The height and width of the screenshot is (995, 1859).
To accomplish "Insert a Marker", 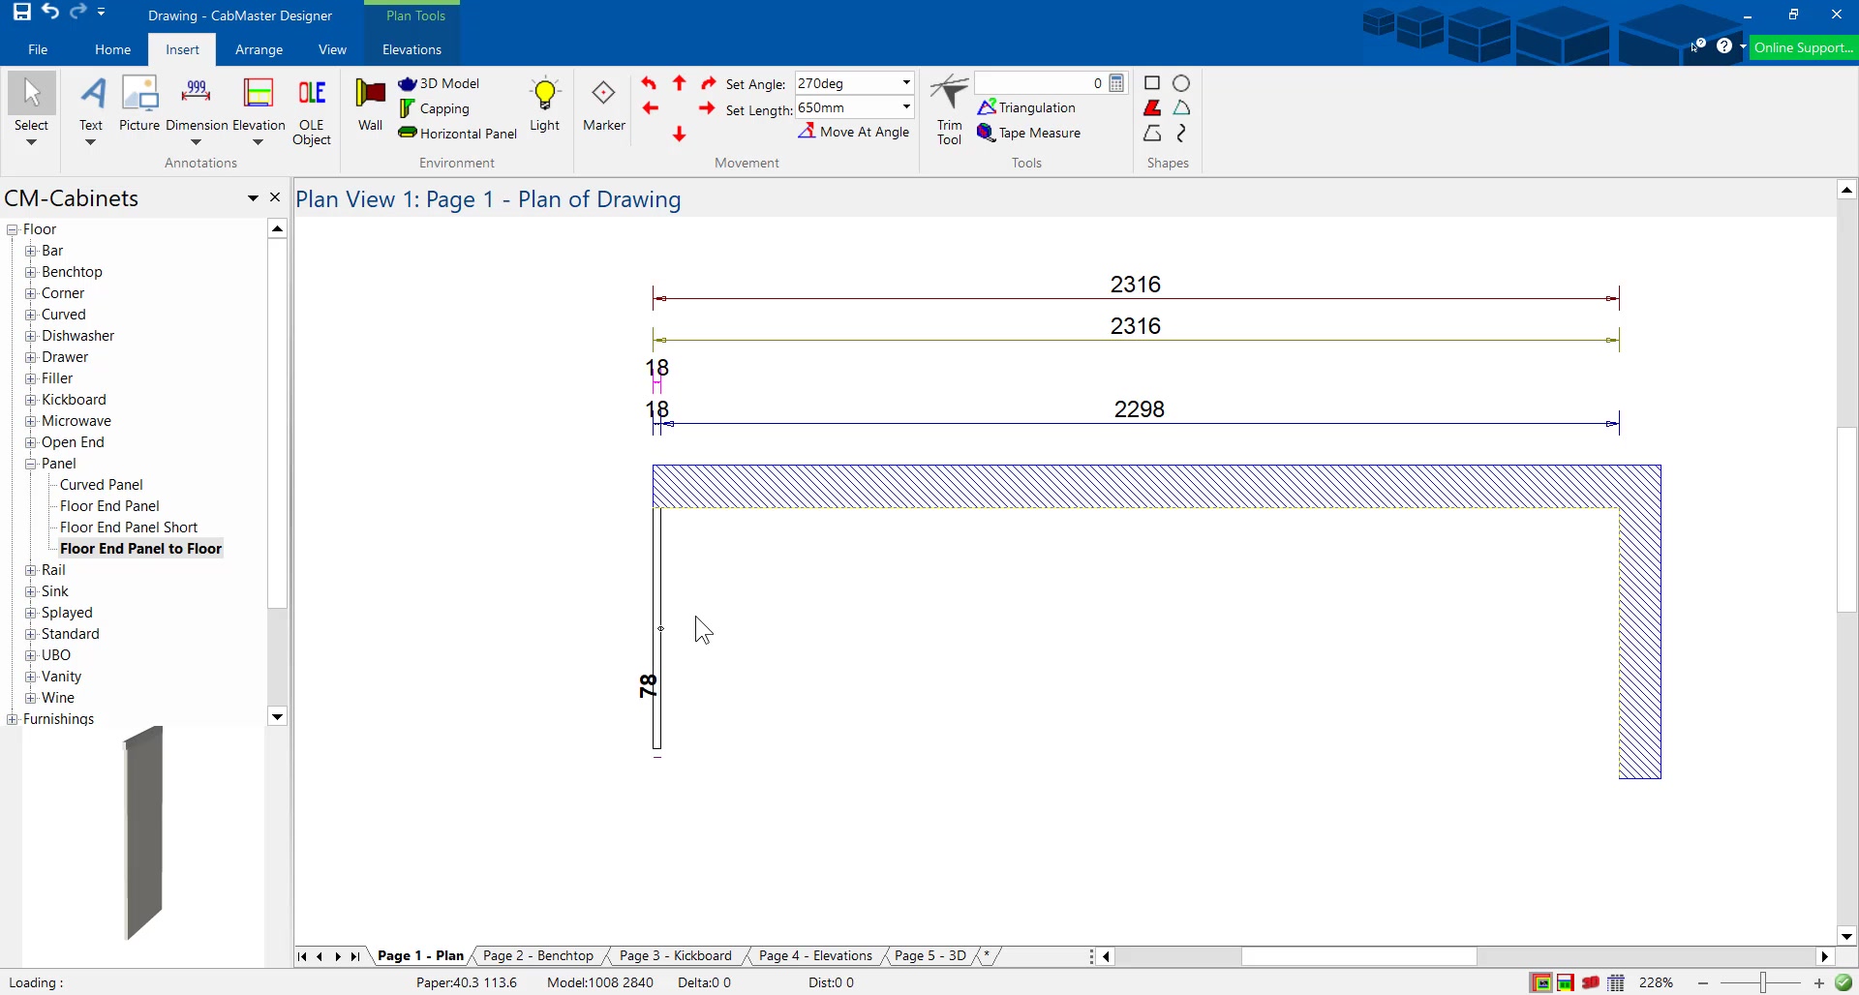I will coord(604,104).
